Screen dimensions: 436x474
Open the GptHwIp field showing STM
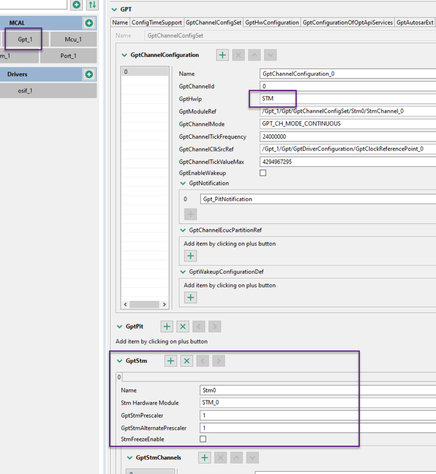pos(348,99)
